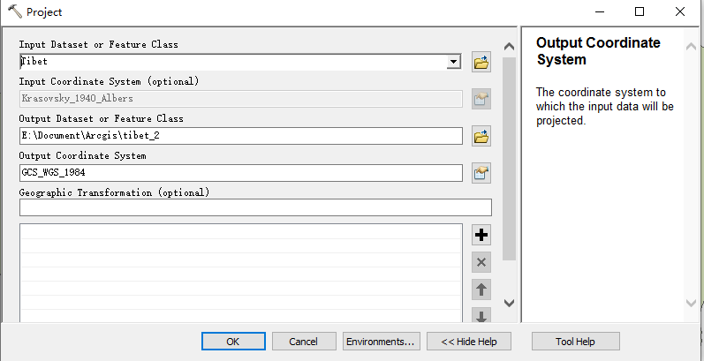Click the Geographic Transformation input field
704x361 pixels.
click(x=254, y=207)
